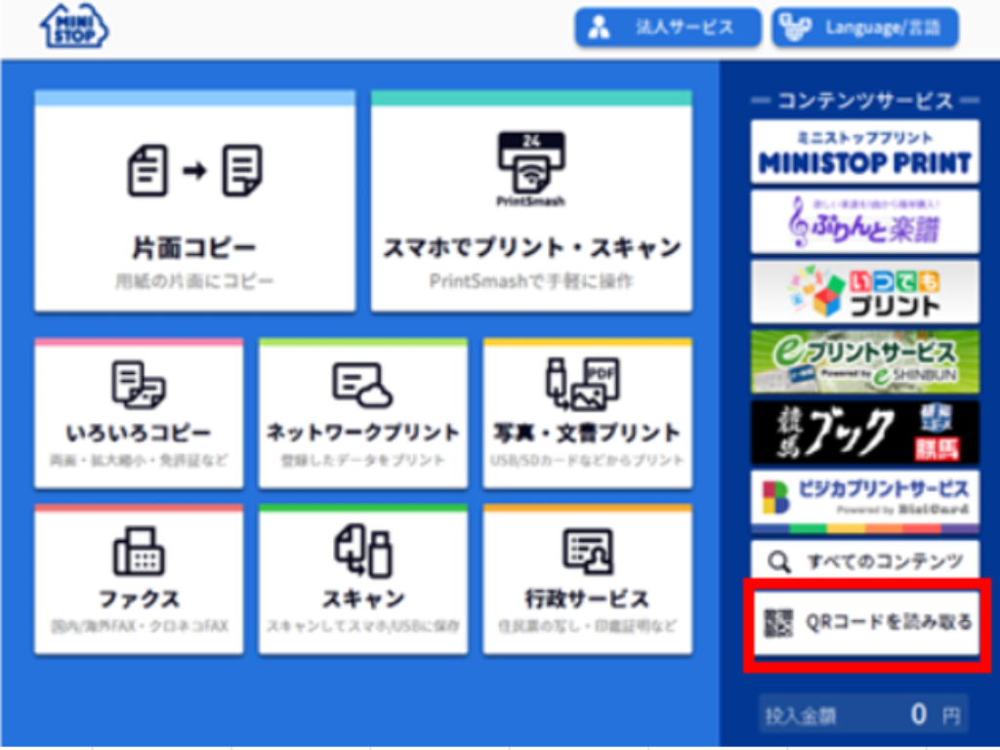Open ビジカプリントサービス business card printing
This screenshot has width=1000, height=750.
pyautogui.click(x=865, y=498)
